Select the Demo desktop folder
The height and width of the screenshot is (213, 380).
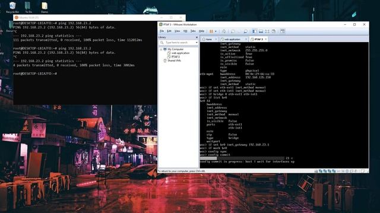(x=45, y=7)
